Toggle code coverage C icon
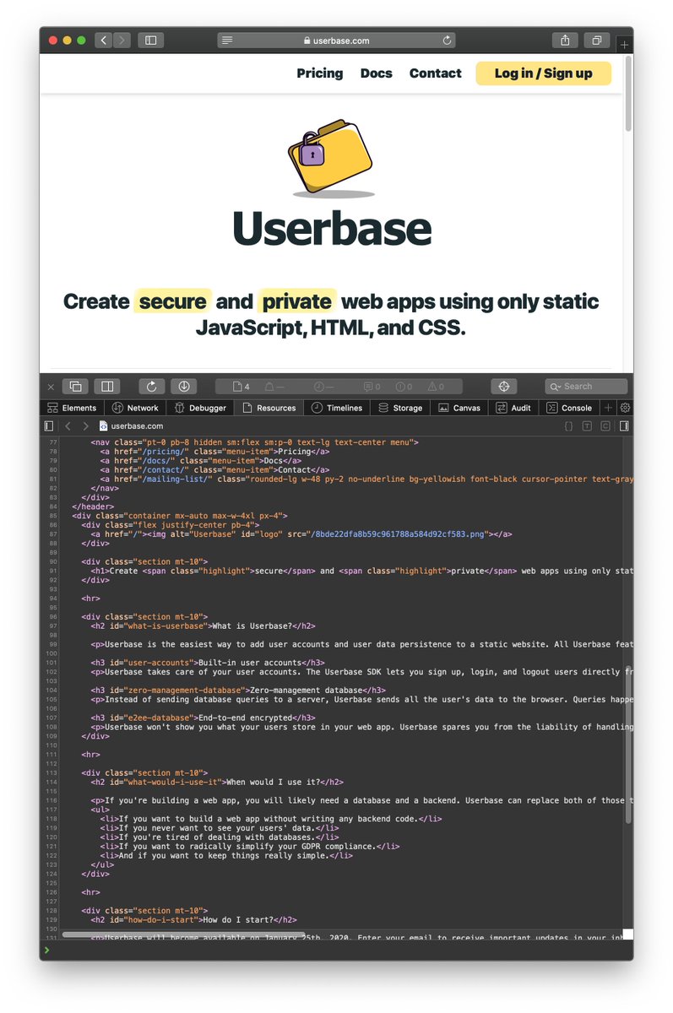 click(x=605, y=426)
